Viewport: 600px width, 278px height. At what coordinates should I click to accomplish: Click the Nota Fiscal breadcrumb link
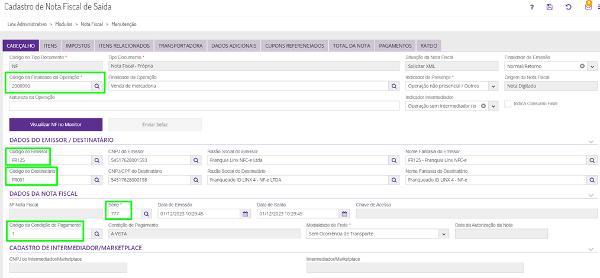tap(92, 24)
